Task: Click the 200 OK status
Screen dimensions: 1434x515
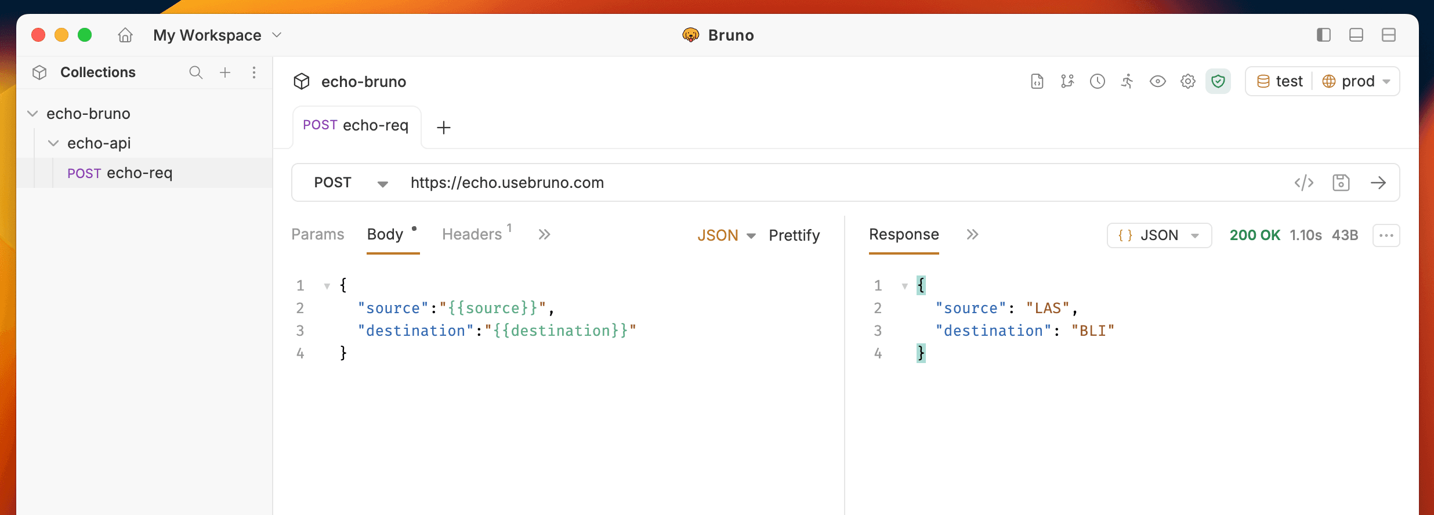Action: 1255,235
